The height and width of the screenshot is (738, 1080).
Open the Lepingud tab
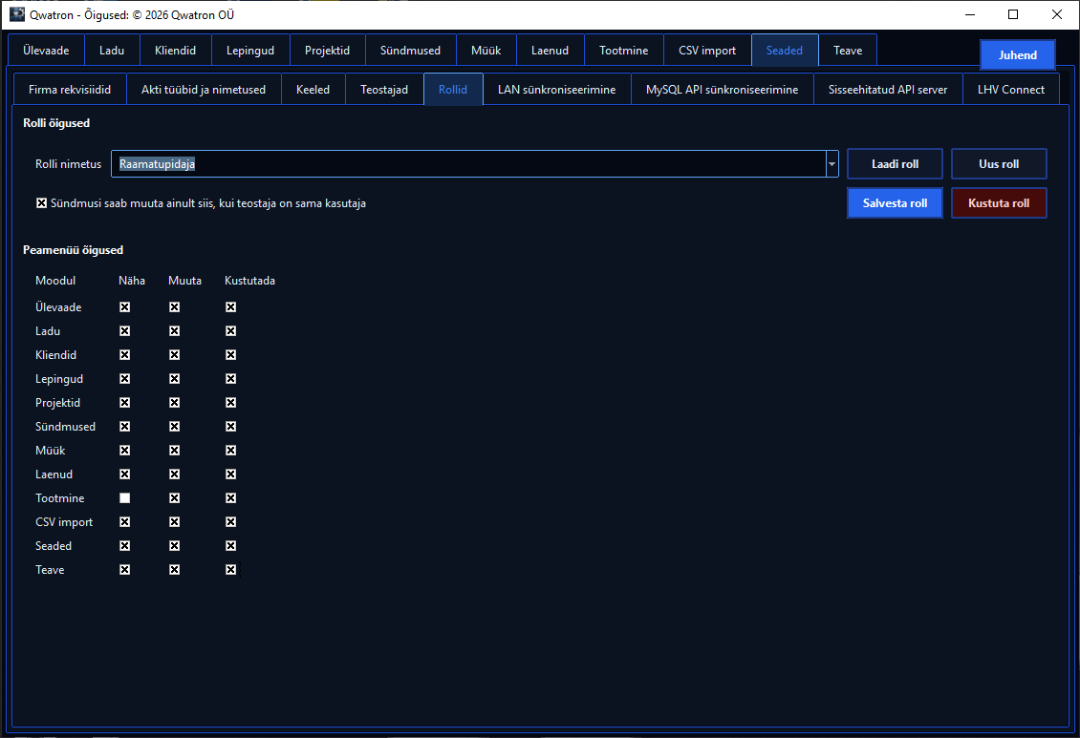(250, 51)
